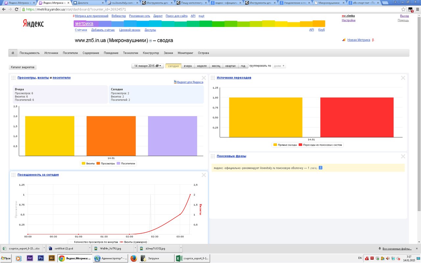Close the Поисковые фразы widget
This screenshot has width=421, height=263.
403,156
